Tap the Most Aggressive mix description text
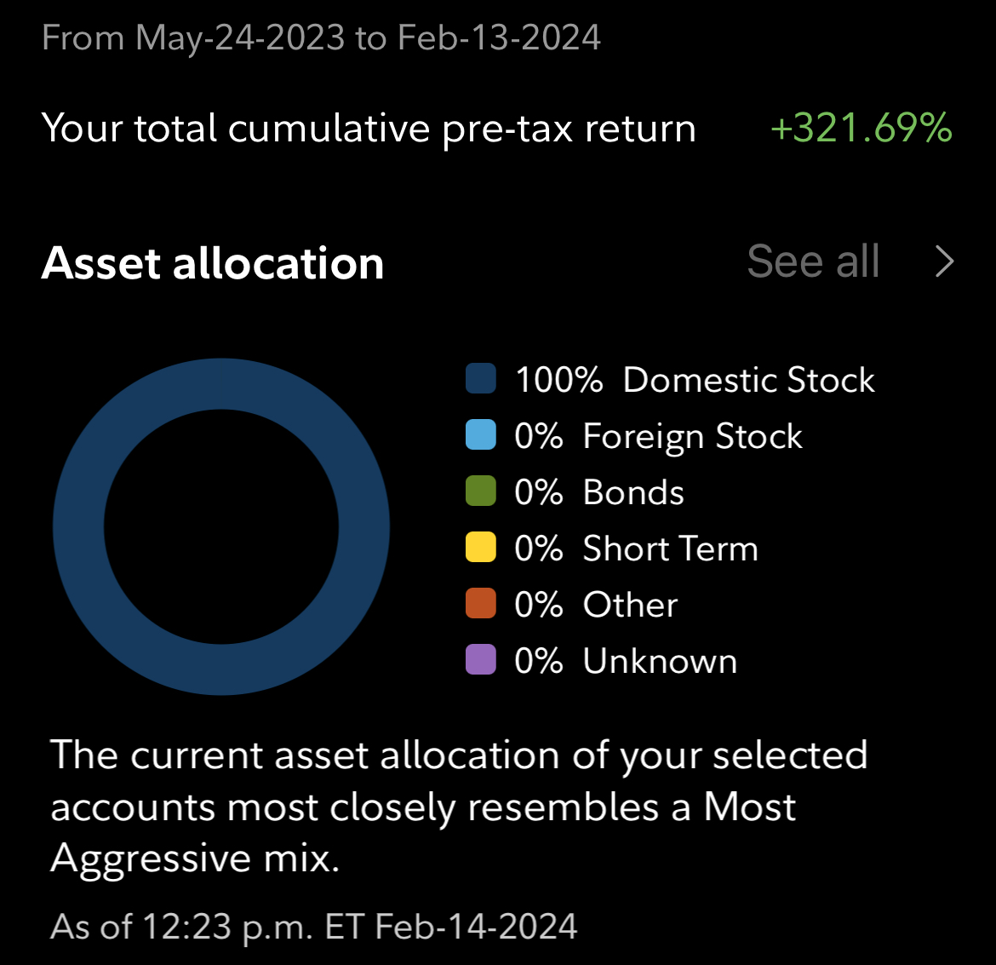Image resolution: width=996 pixels, height=965 pixels. [459, 806]
